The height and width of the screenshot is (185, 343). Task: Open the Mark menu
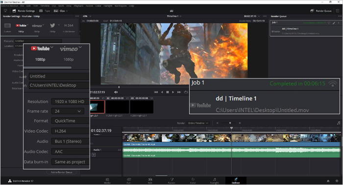coord(61,6)
